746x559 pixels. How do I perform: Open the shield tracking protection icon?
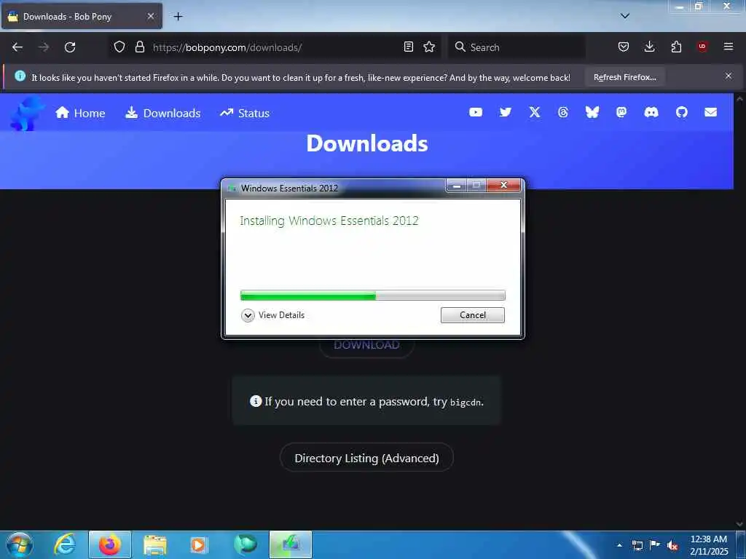click(119, 47)
